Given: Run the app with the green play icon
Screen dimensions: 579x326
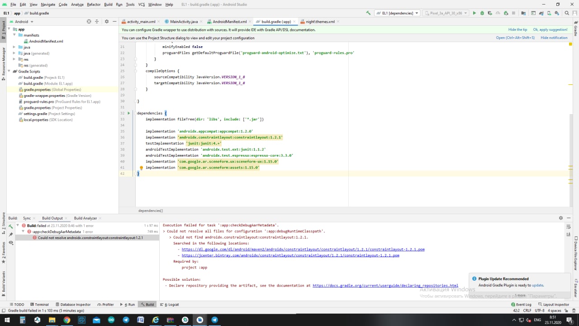Looking at the screenshot, I should 474,13.
